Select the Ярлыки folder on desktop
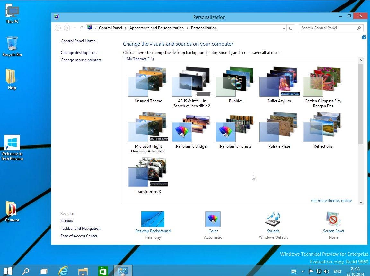The height and width of the screenshot is (276, 370). tap(12, 211)
